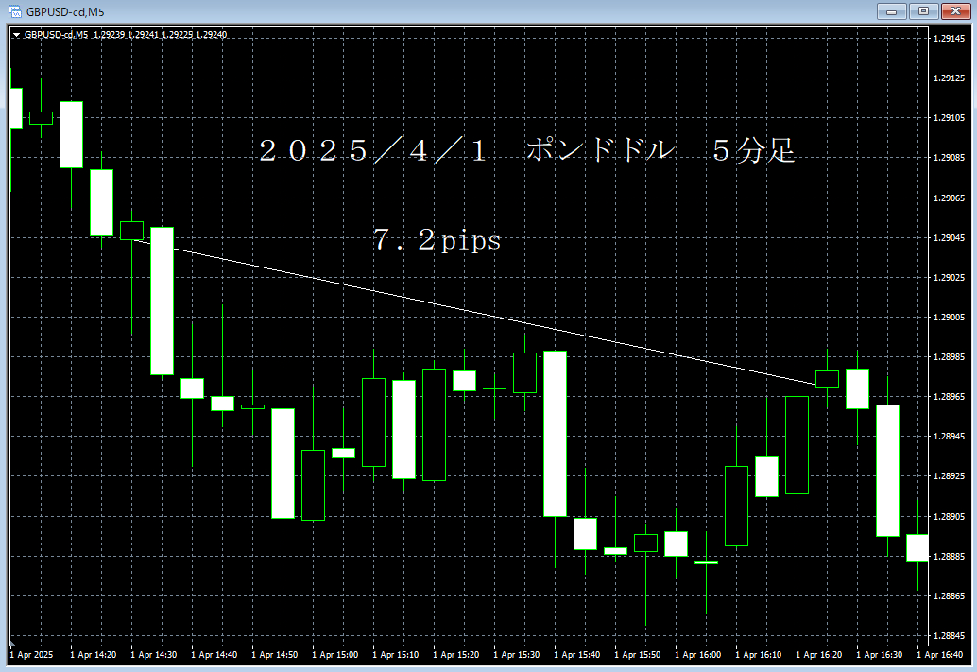977x672 pixels.
Task: Click the 1.28905 price scale label
Action: [949, 517]
